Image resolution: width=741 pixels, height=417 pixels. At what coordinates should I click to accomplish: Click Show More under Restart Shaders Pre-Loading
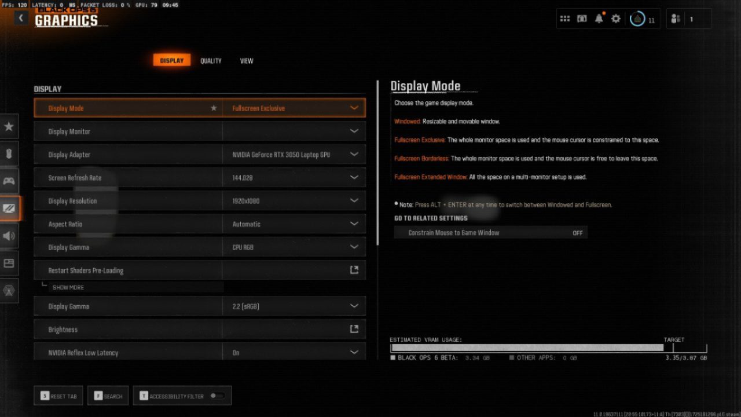68,287
